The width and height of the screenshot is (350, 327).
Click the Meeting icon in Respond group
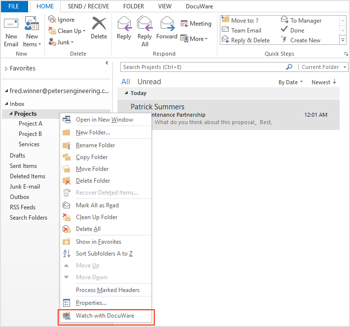point(184,24)
